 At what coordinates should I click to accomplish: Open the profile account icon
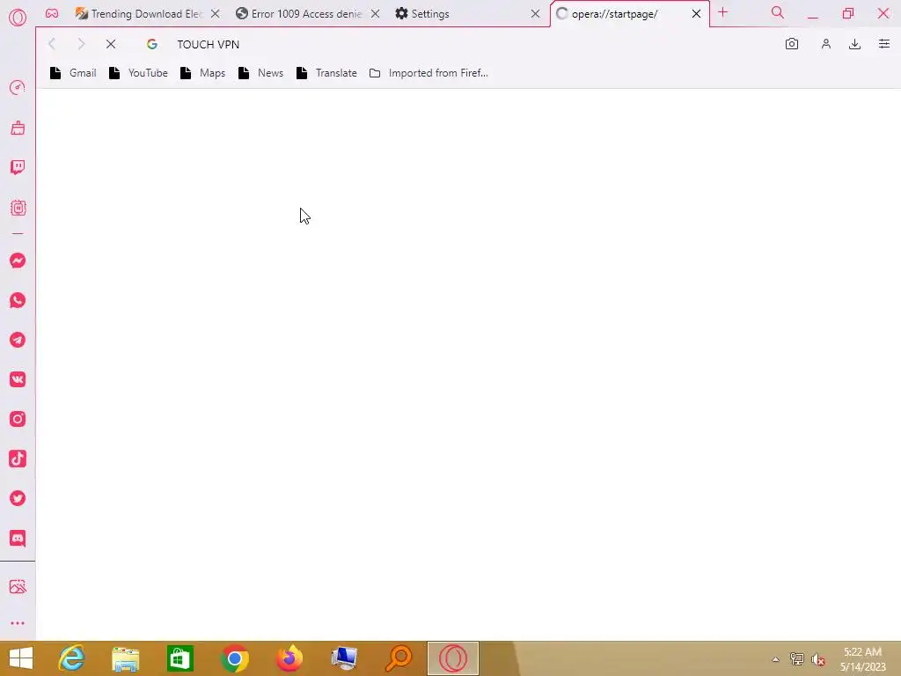(825, 44)
